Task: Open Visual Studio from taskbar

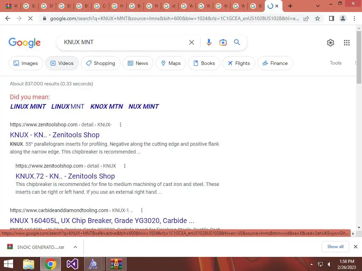Action: [x=72, y=264]
